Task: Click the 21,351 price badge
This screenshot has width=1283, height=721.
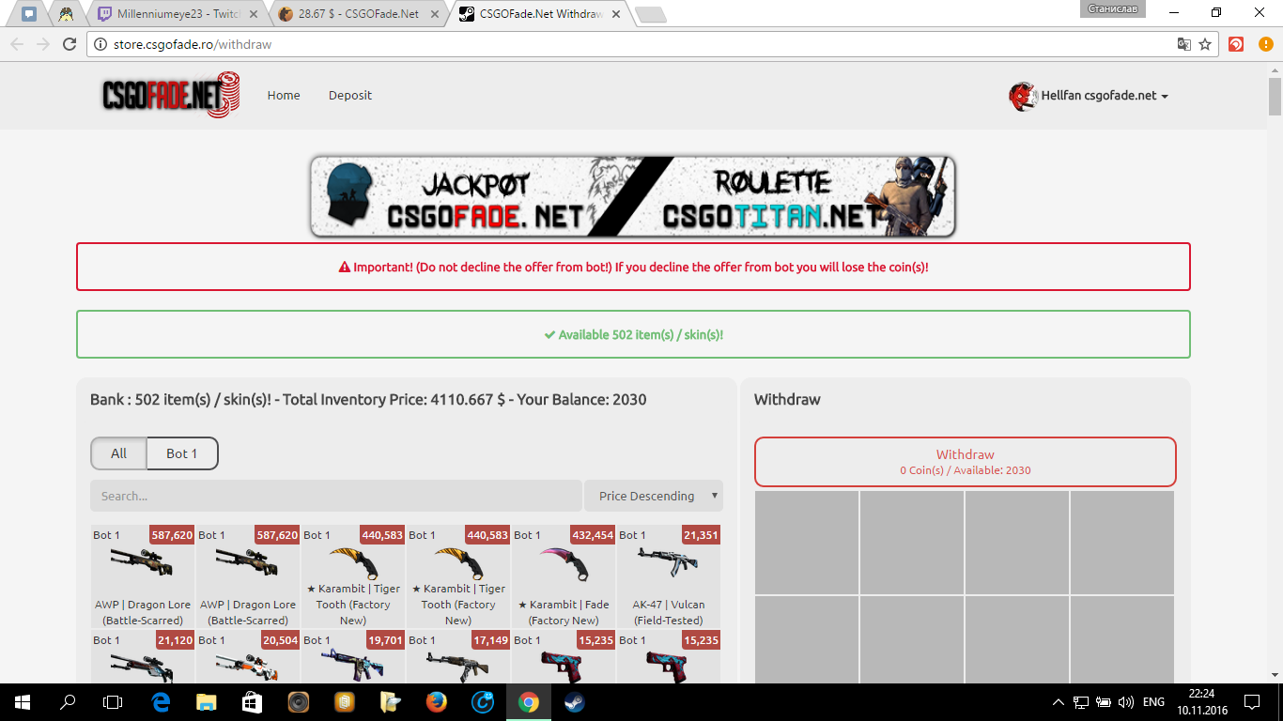Action: tap(702, 535)
